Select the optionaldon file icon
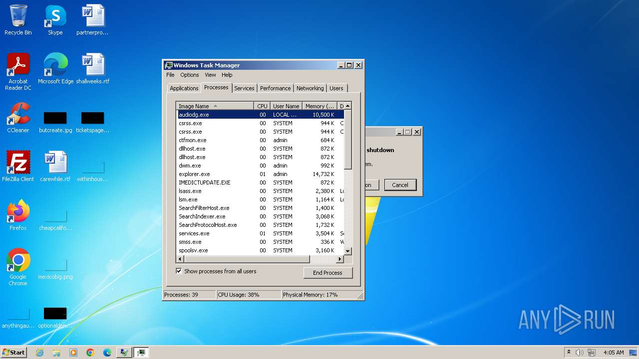 55,318
